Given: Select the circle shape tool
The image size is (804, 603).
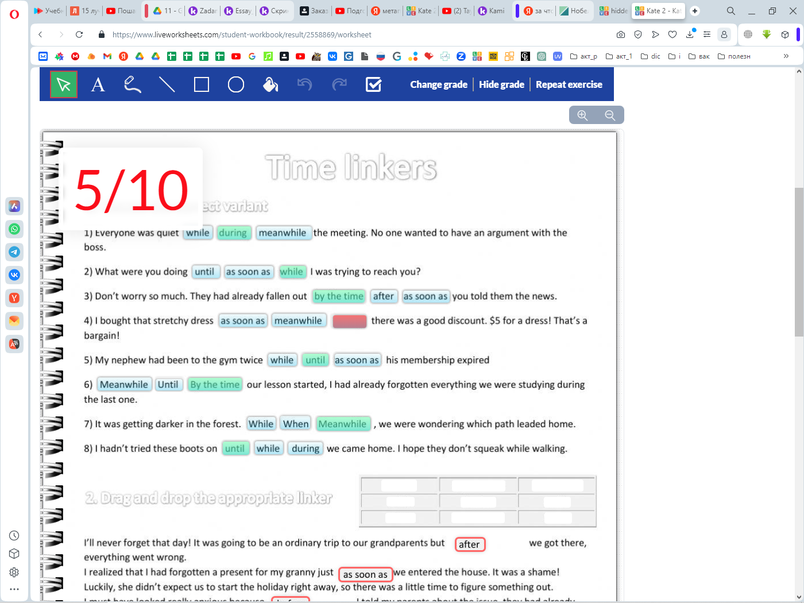Looking at the screenshot, I should pos(236,85).
